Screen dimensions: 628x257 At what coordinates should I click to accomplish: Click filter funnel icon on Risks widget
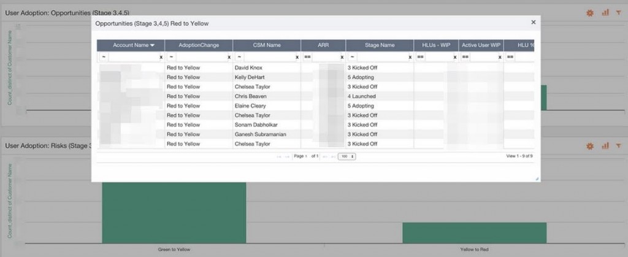[619, 146]
